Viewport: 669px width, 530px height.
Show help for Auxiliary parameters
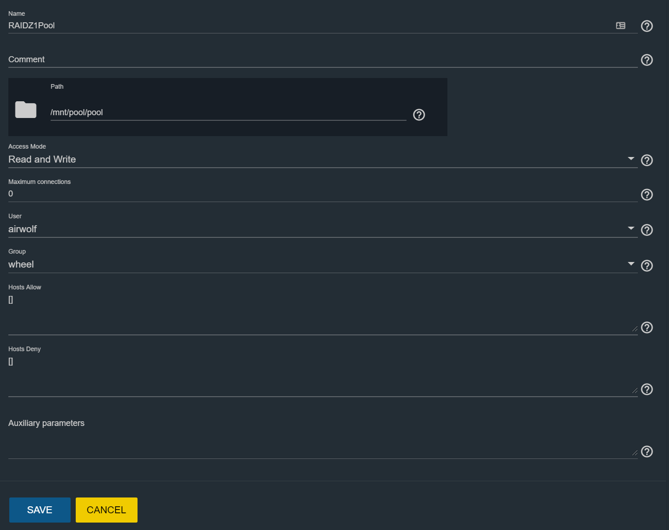[x=647, y=451]
